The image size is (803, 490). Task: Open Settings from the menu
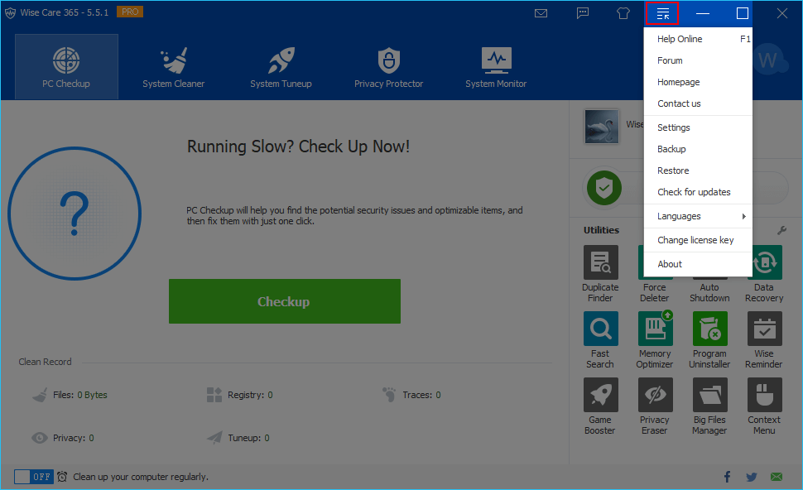tap(698, 127)
